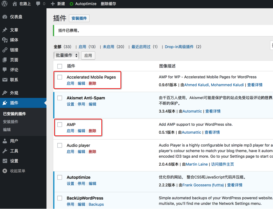Click the 插件 plug icon in sidebar

(x=5, y=103)
